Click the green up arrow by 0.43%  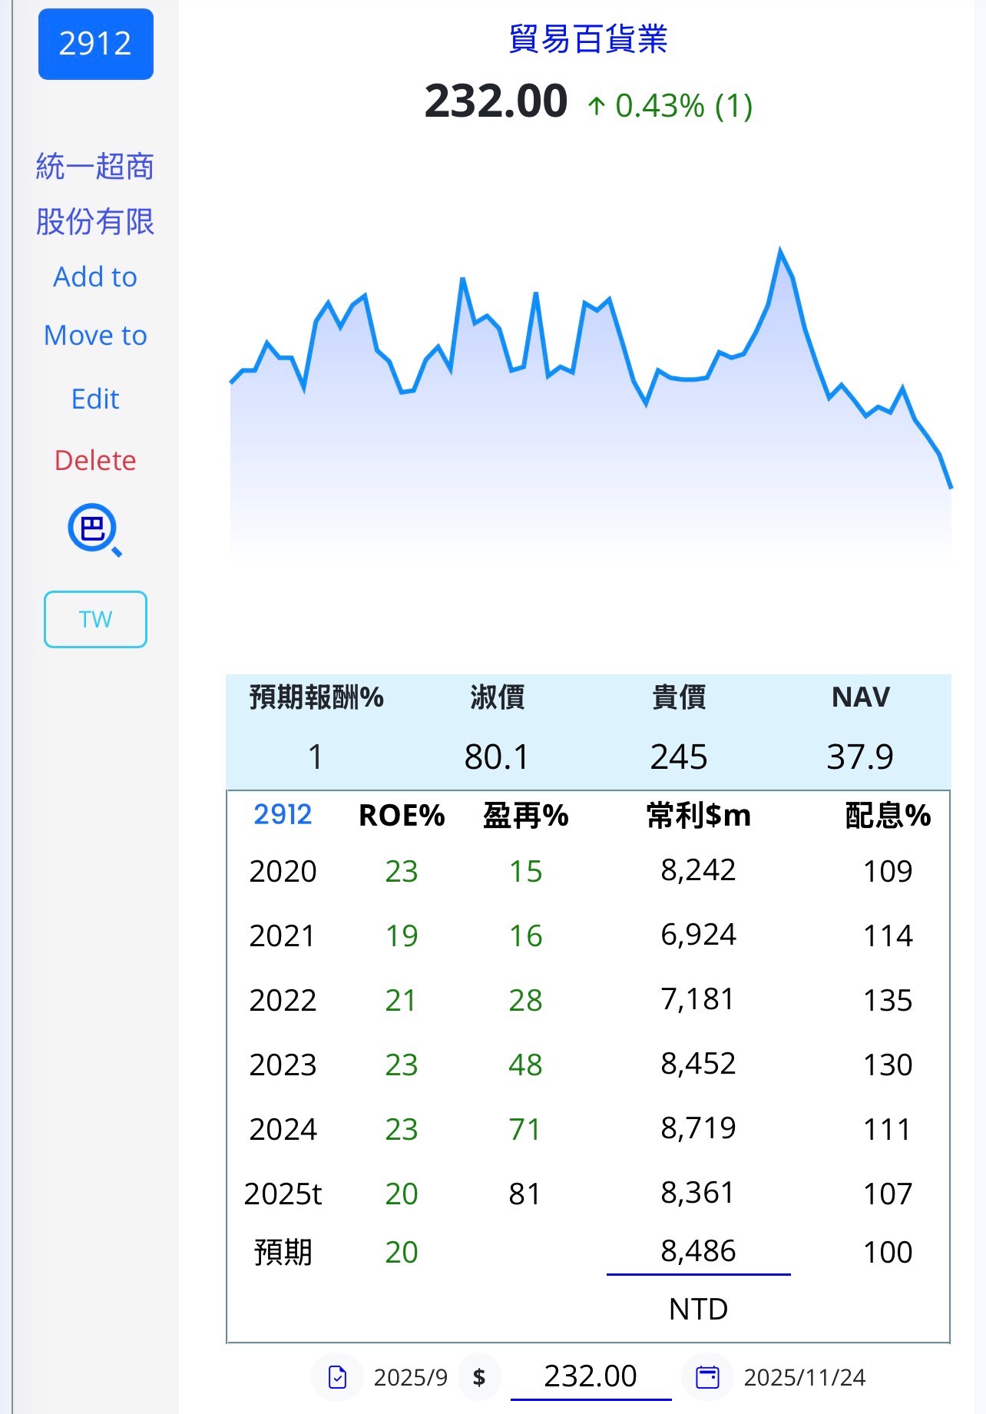597,106
